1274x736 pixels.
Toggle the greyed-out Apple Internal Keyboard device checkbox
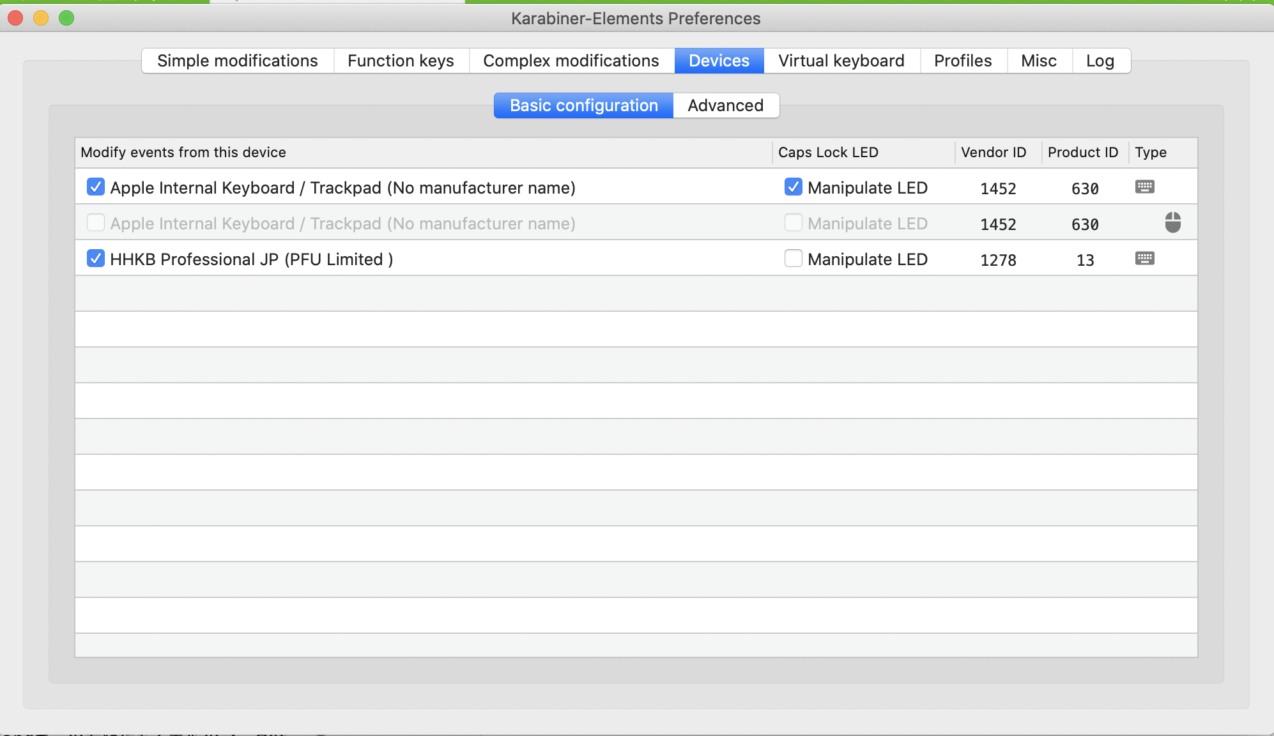pyautogui.click(x=96, y=223)
